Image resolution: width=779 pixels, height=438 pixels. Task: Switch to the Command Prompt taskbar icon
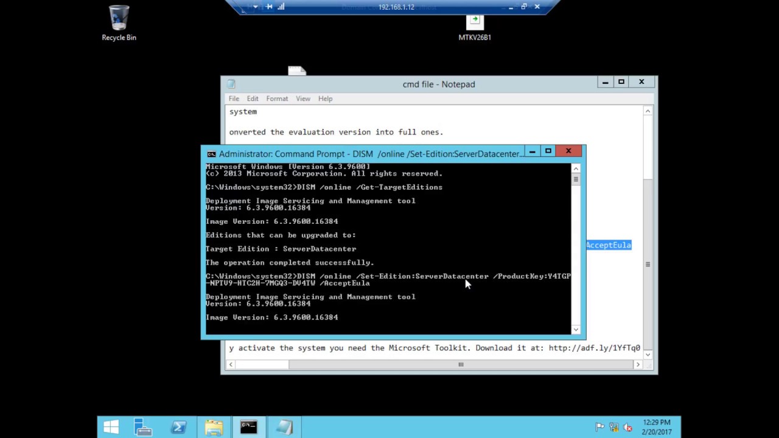click(248, 428)
